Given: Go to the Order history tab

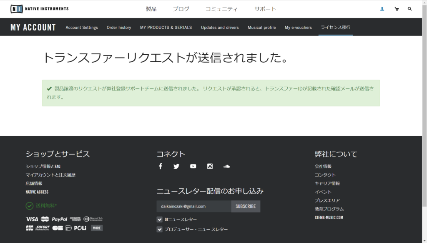Looking at the screenshot, I should (x=119, y=28).
